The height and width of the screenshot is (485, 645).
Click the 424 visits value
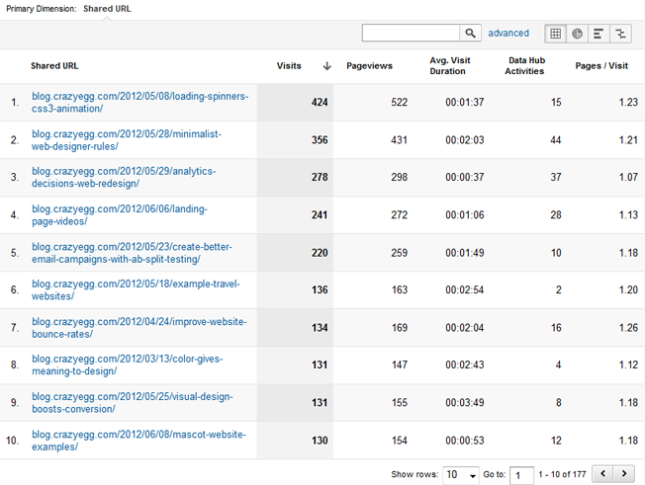[x=320, y=103]
